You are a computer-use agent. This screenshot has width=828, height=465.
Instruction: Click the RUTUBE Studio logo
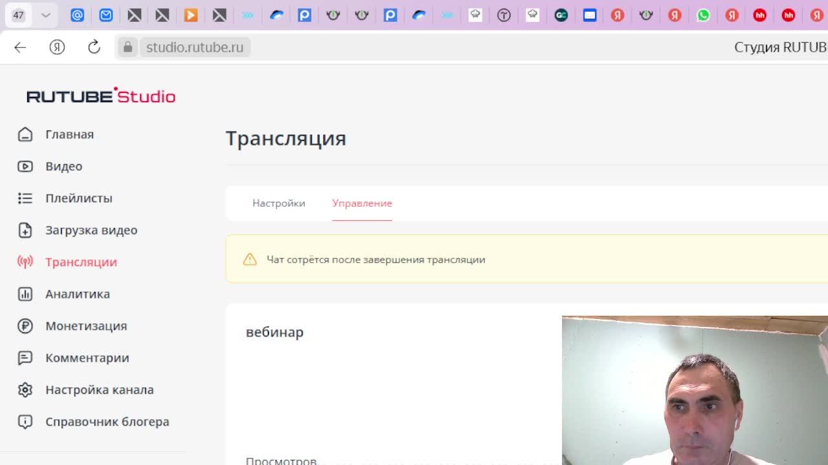pyautogui.click(x=101, y=96)
